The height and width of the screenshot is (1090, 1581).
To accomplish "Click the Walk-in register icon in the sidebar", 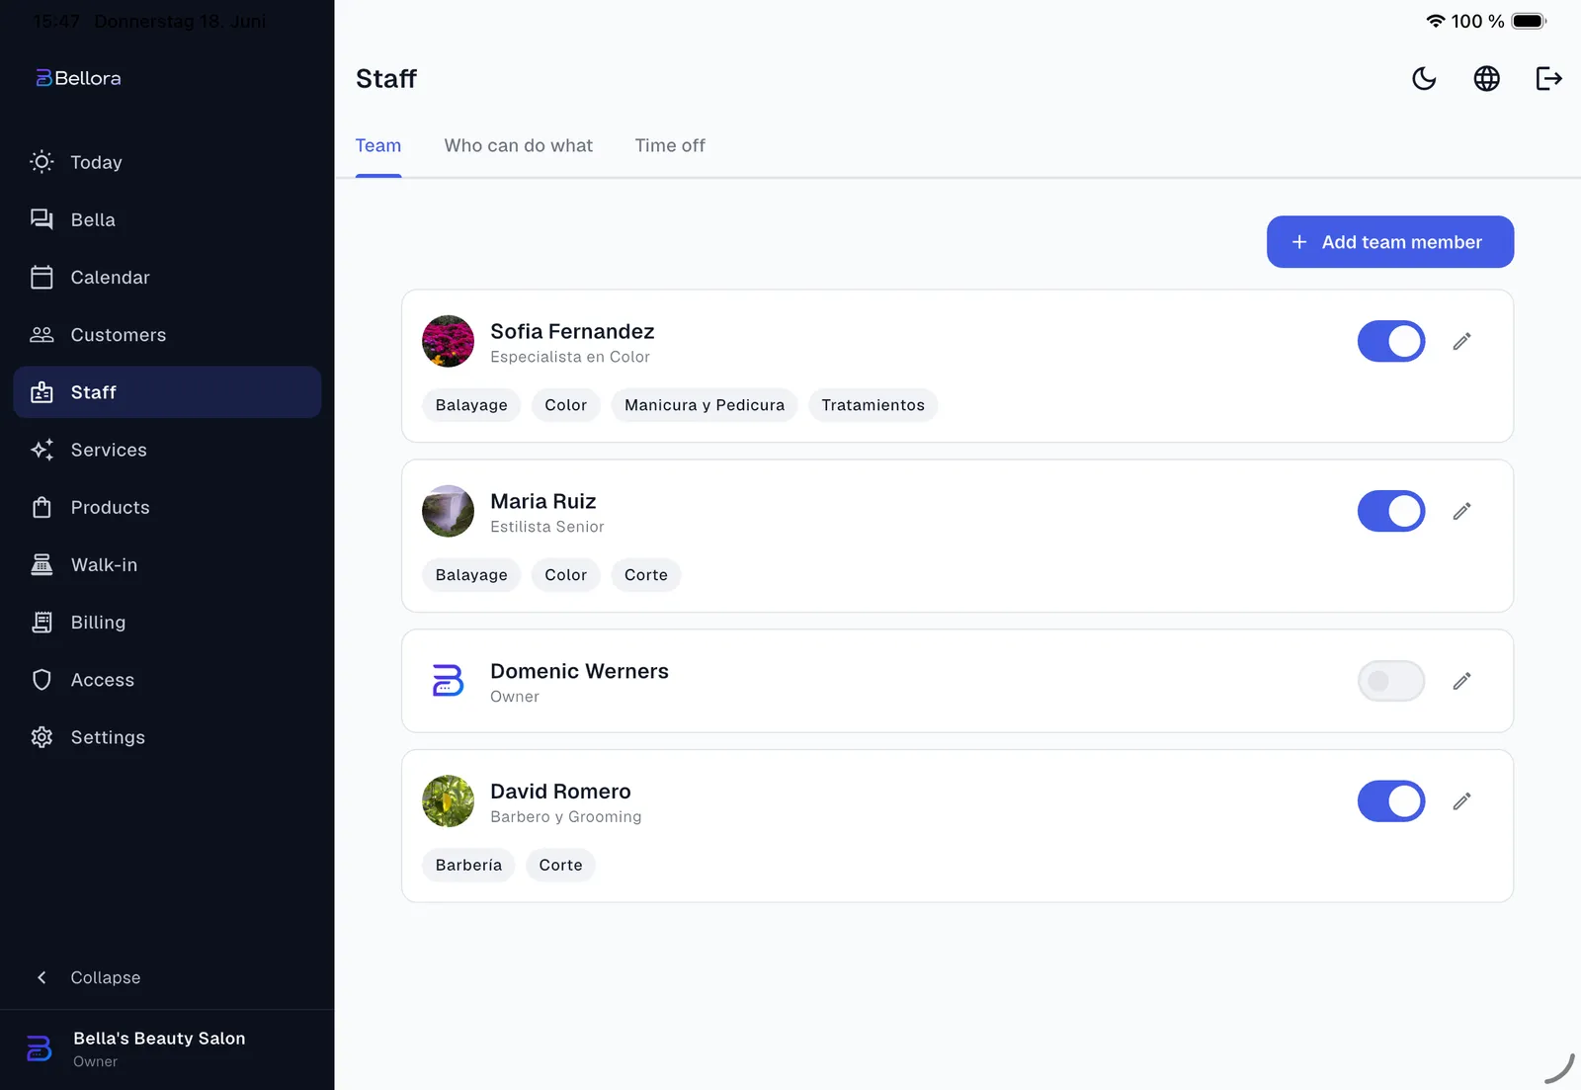I will tap(42, 564).
